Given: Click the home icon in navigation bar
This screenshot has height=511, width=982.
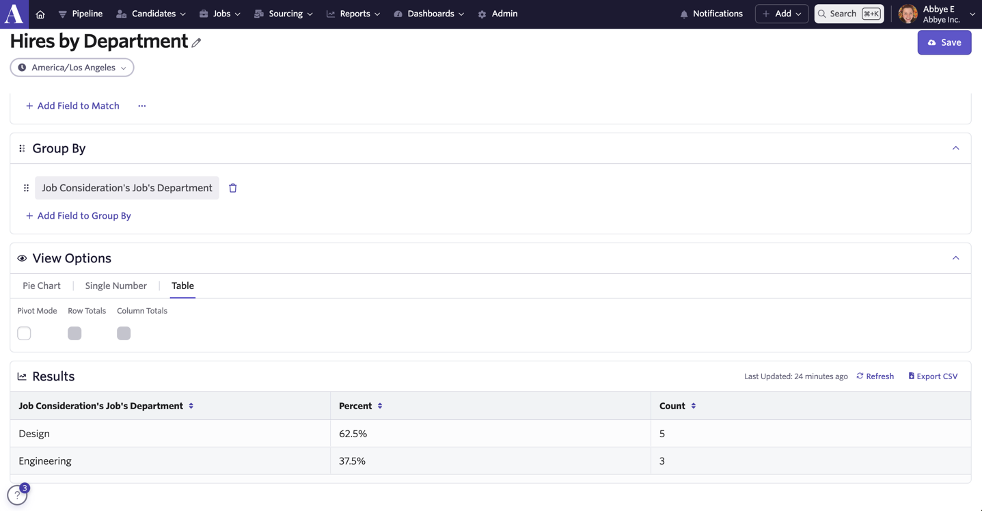Looking at the screenshot, I should click(x=40, y=14).
